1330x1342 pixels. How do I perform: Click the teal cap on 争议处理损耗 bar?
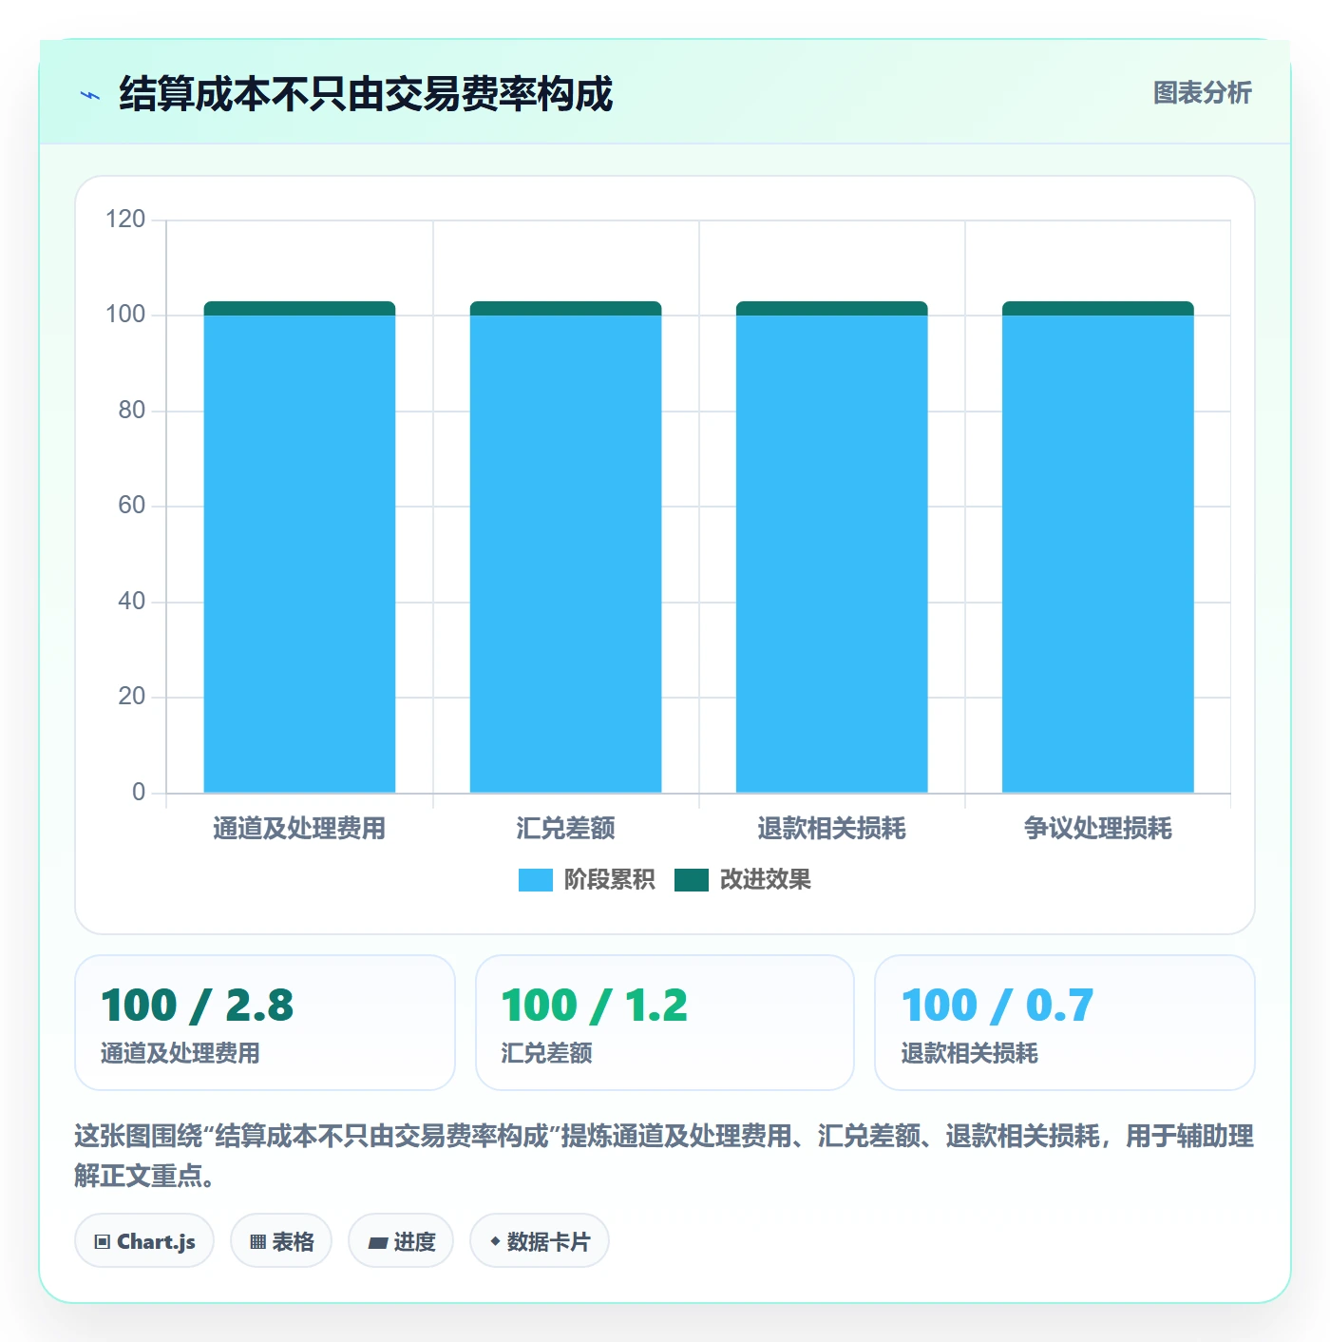pyautogui.click(x=1097, y=308)
